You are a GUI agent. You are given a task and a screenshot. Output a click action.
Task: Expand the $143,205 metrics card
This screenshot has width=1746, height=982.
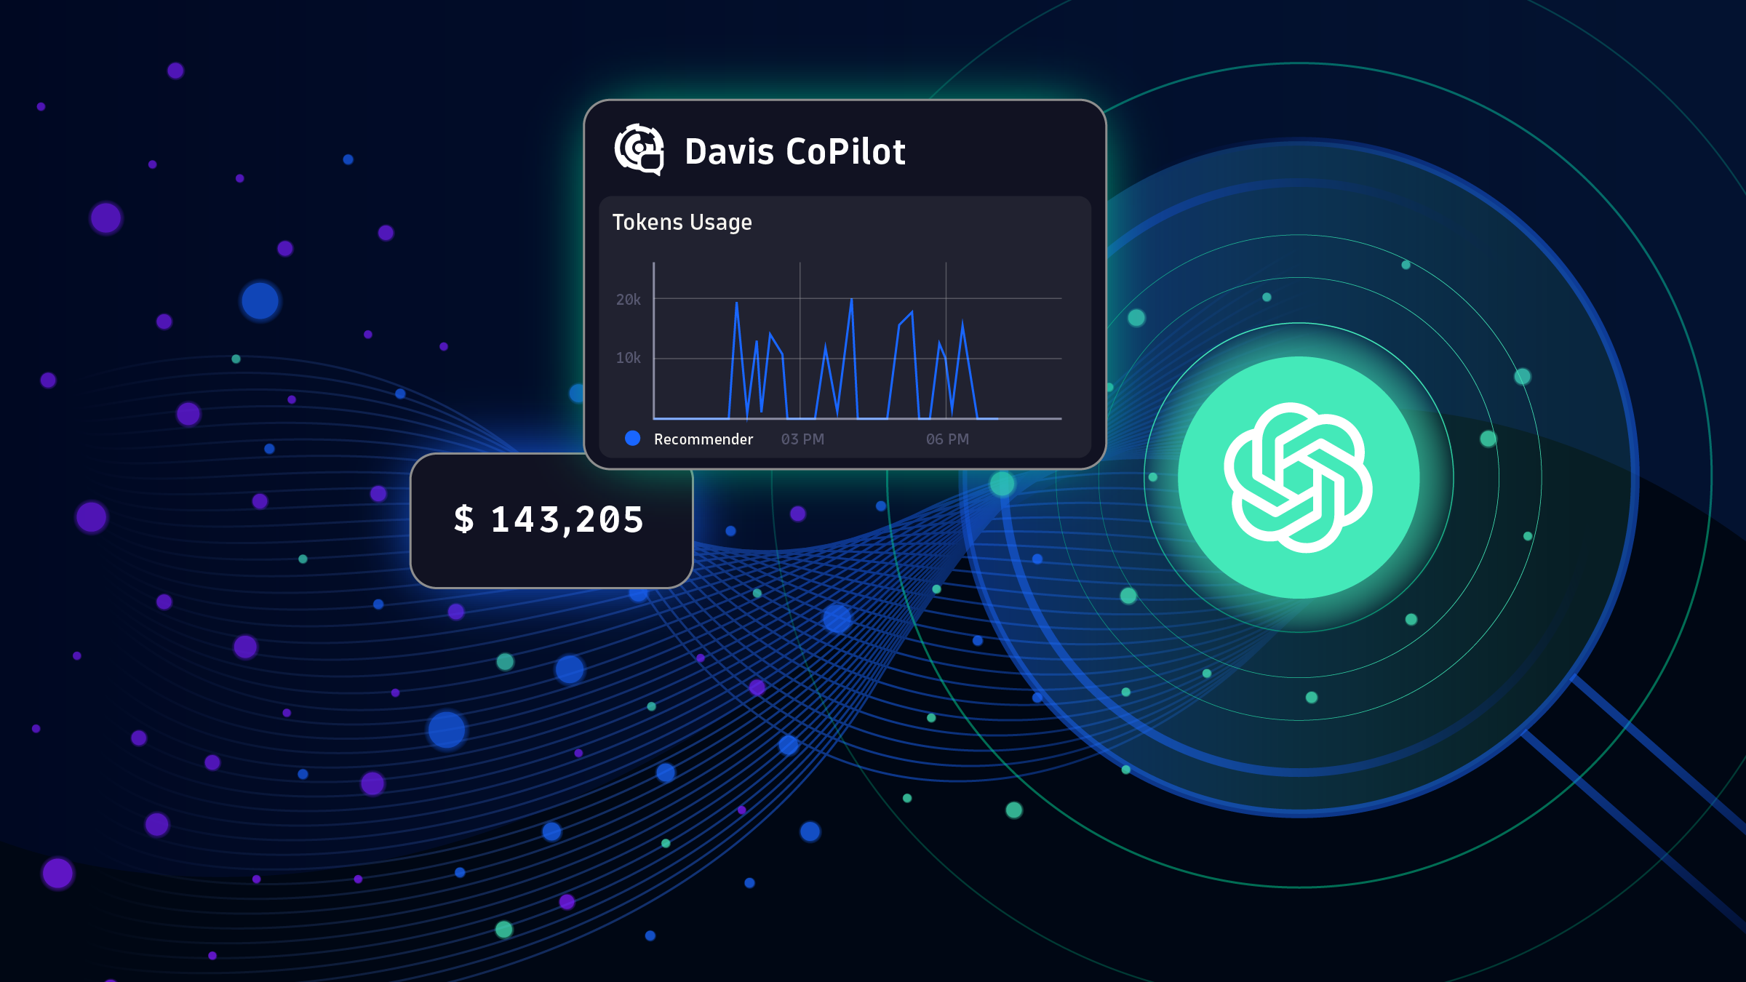[x=551, y=519]
